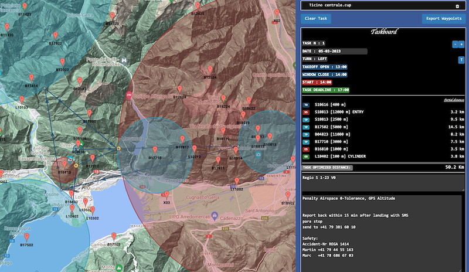Click the TAKEOFF OPEN 13:00 label
The height and width of the screenshot is (272, 469).
325,67
